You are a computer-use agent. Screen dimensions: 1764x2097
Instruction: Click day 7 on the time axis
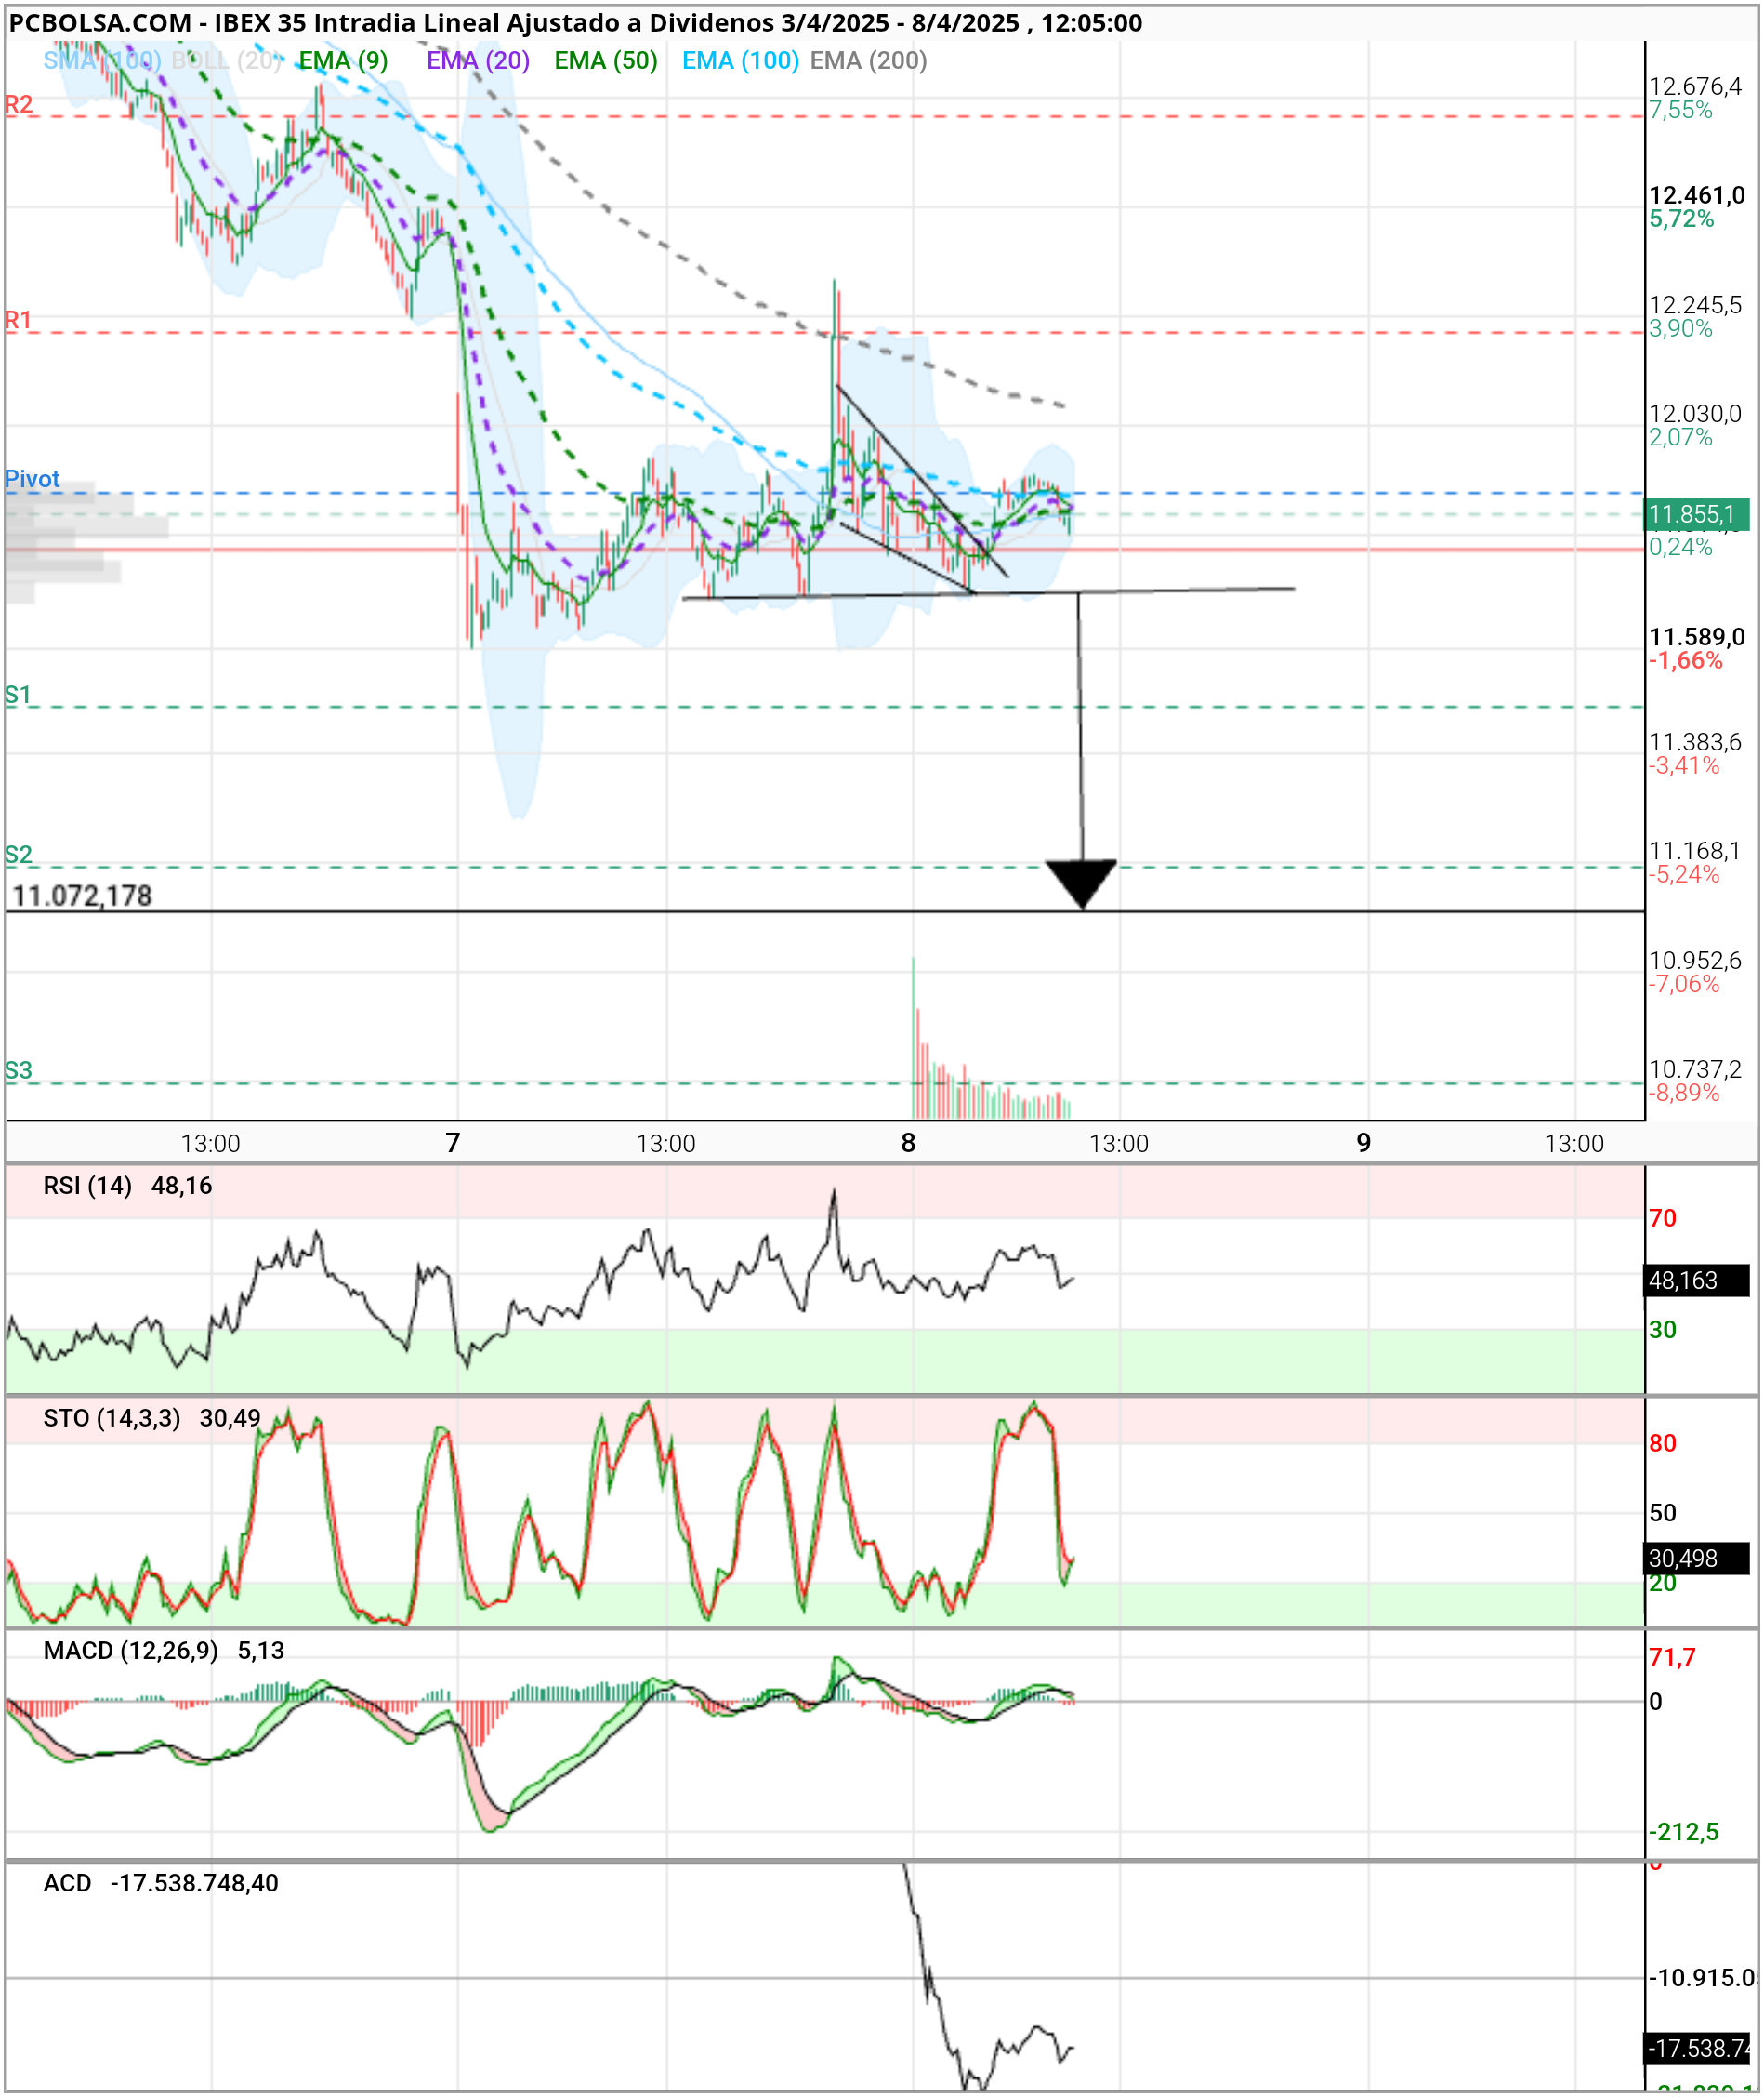pyautogui.click(x=453, y=1143)
